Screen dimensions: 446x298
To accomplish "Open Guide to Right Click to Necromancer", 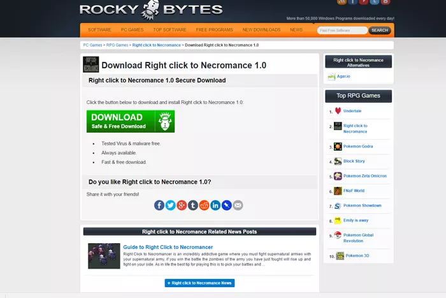I will 168,247.
